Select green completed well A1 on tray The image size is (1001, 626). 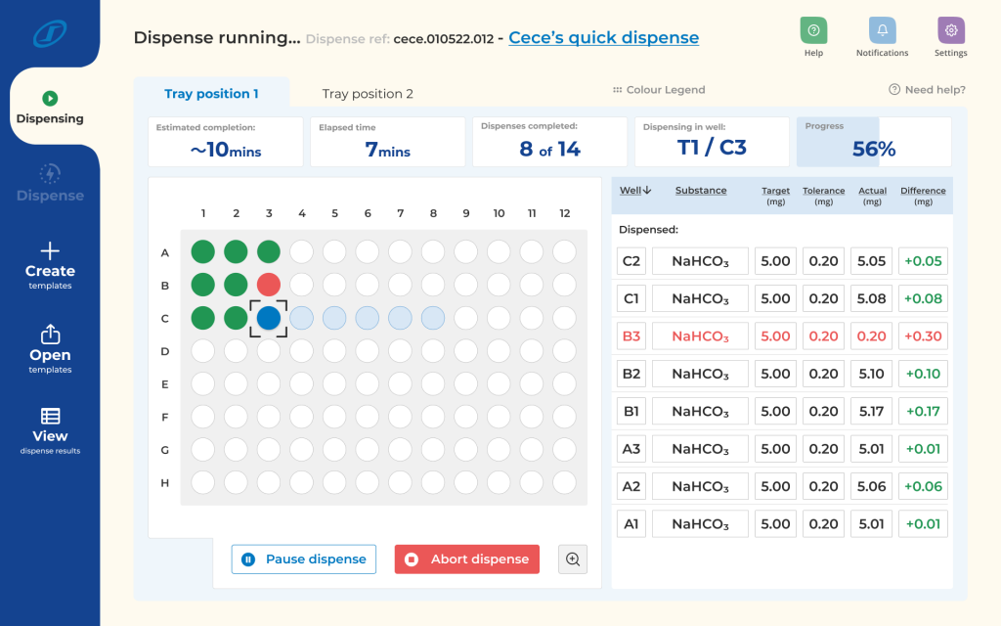click(202, 251)
